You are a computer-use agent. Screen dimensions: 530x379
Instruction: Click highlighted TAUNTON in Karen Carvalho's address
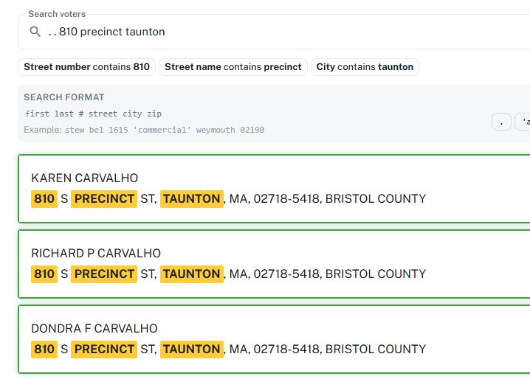[x=191, y=198]
